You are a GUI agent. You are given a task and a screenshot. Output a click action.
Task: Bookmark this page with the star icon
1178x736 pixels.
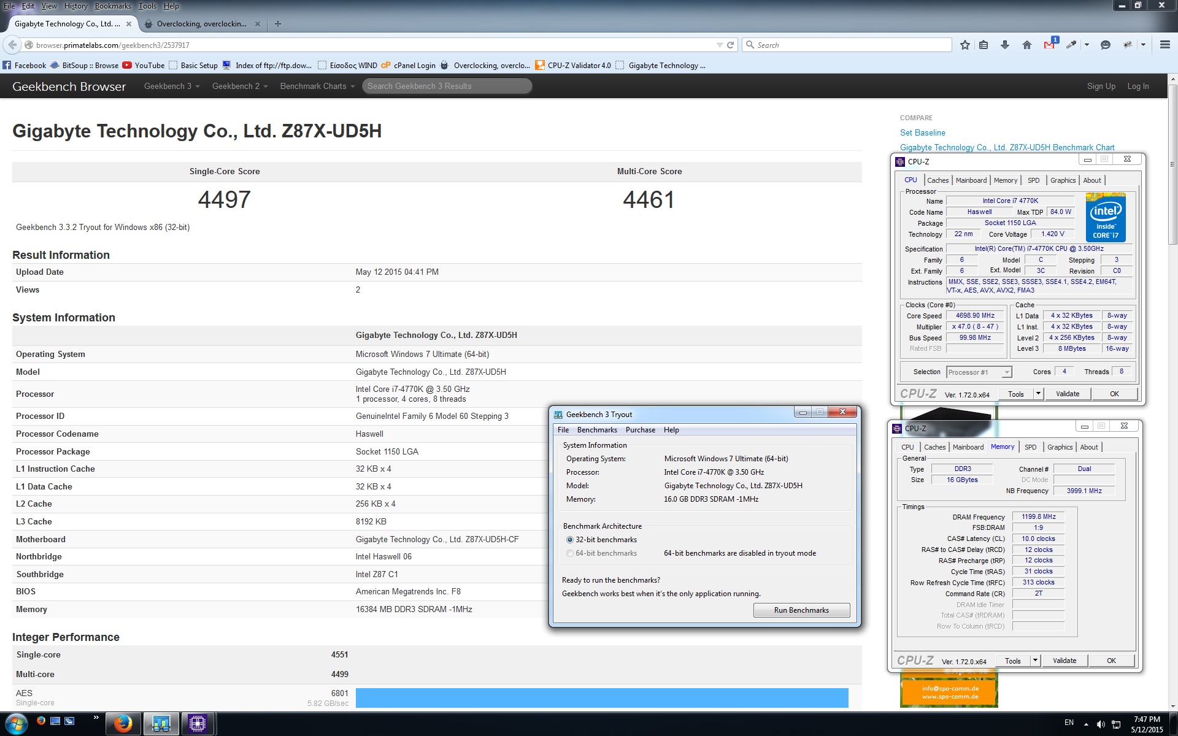click(x=964, y=45)
